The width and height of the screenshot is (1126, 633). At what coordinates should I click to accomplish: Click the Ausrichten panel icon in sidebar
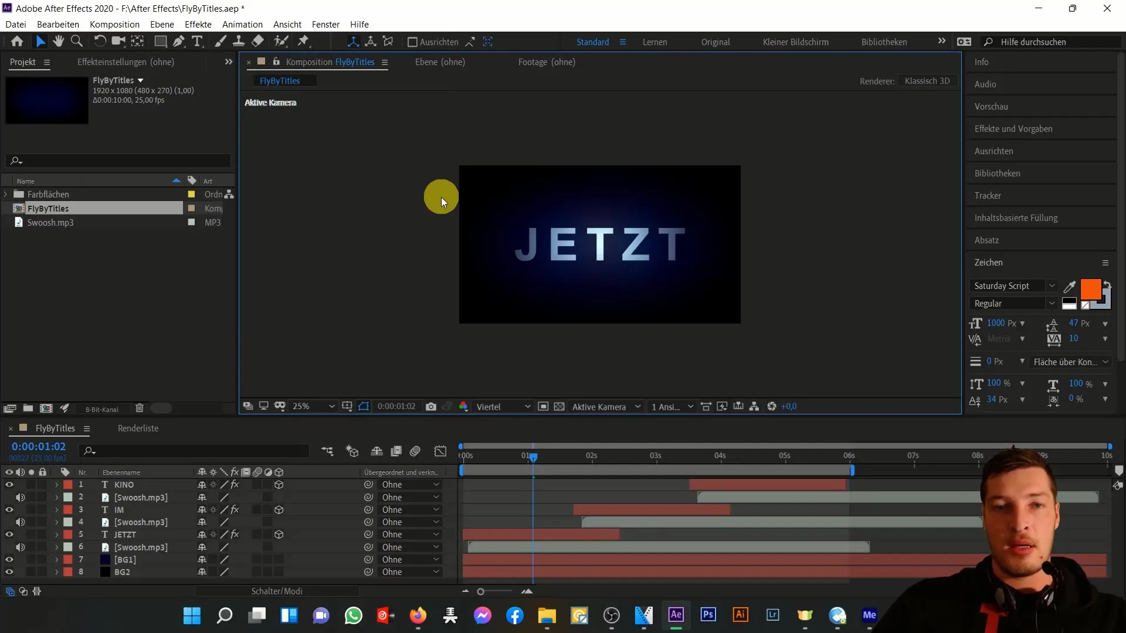pyautogui.click(x=996, y=151)
